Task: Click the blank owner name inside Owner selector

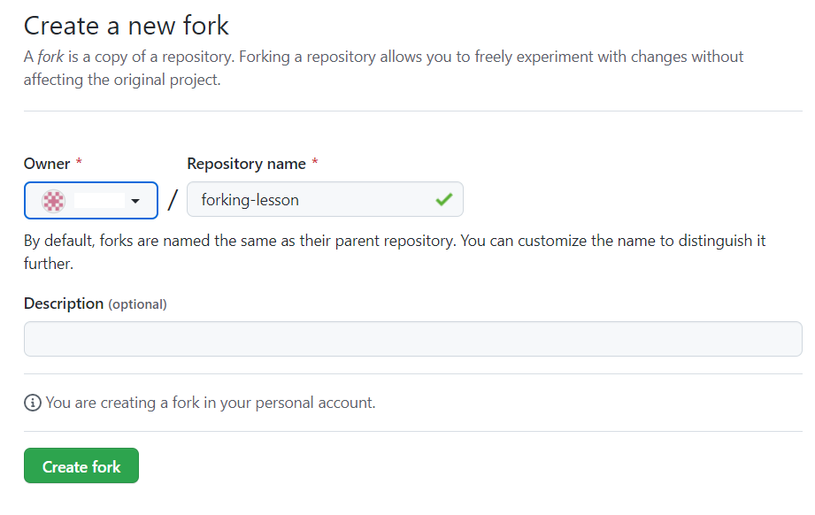Action: (x=97, y=201)
